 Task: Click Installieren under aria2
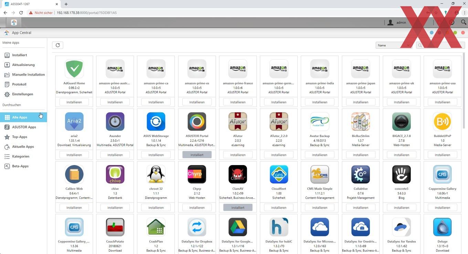(x=74, y=155)
